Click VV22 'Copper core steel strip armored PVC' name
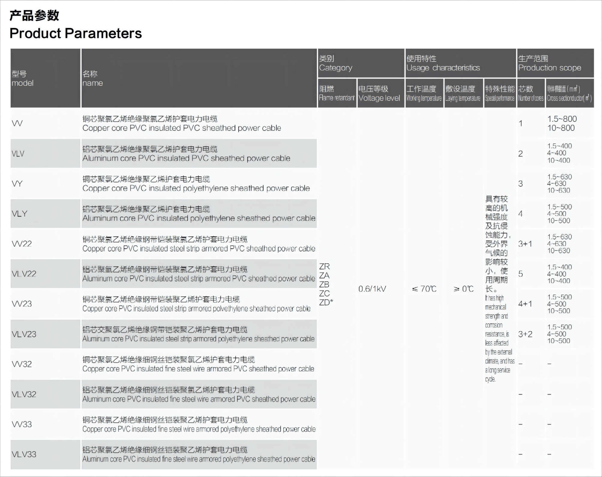602x477 pixels. 199,249
